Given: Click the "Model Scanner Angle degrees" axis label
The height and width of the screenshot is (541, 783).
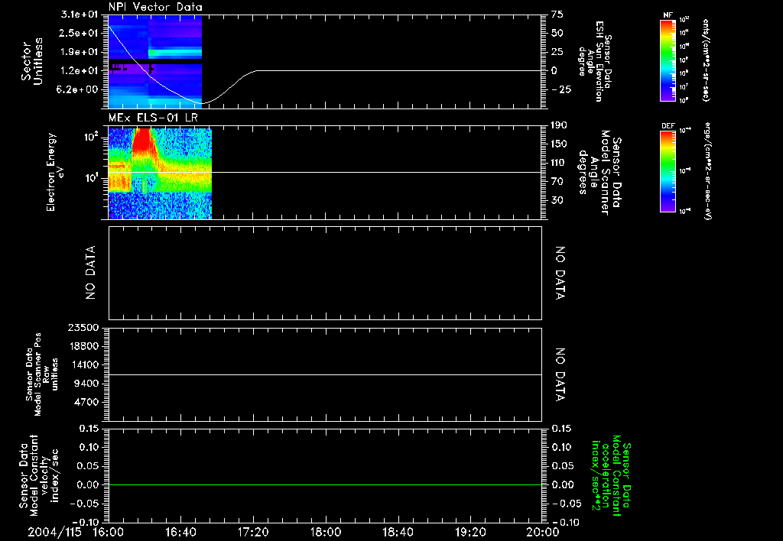Looking at the screenshot, I should pyautogui.click(x=600, y=173).
